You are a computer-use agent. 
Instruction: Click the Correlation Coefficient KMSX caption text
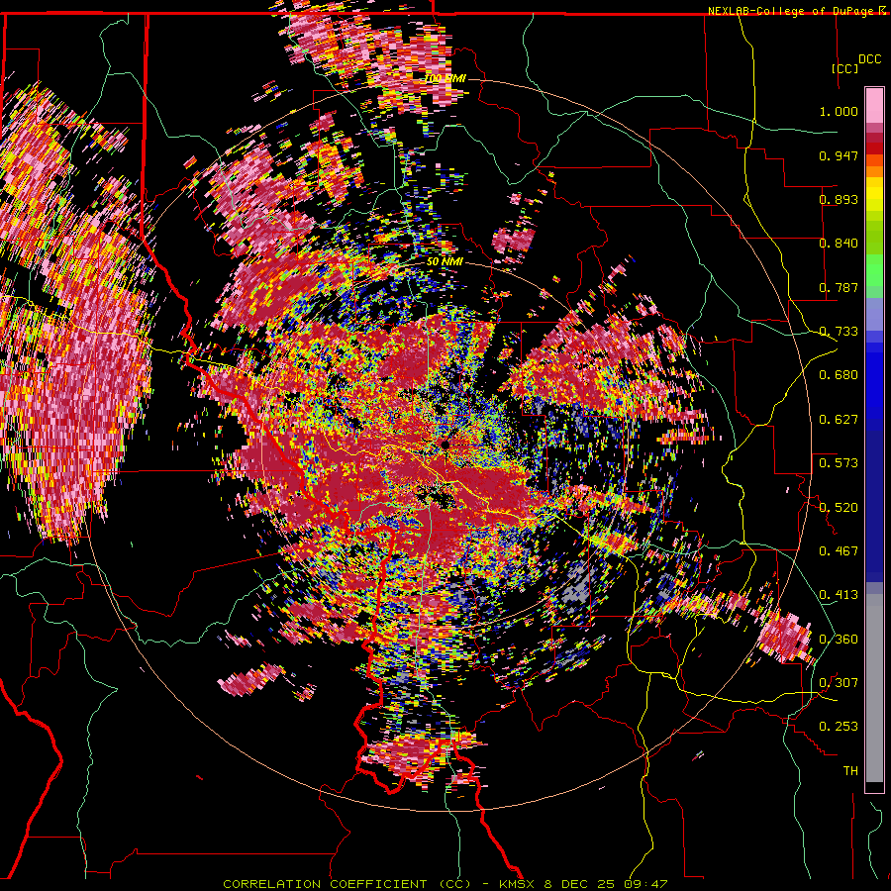pos(445,884)
